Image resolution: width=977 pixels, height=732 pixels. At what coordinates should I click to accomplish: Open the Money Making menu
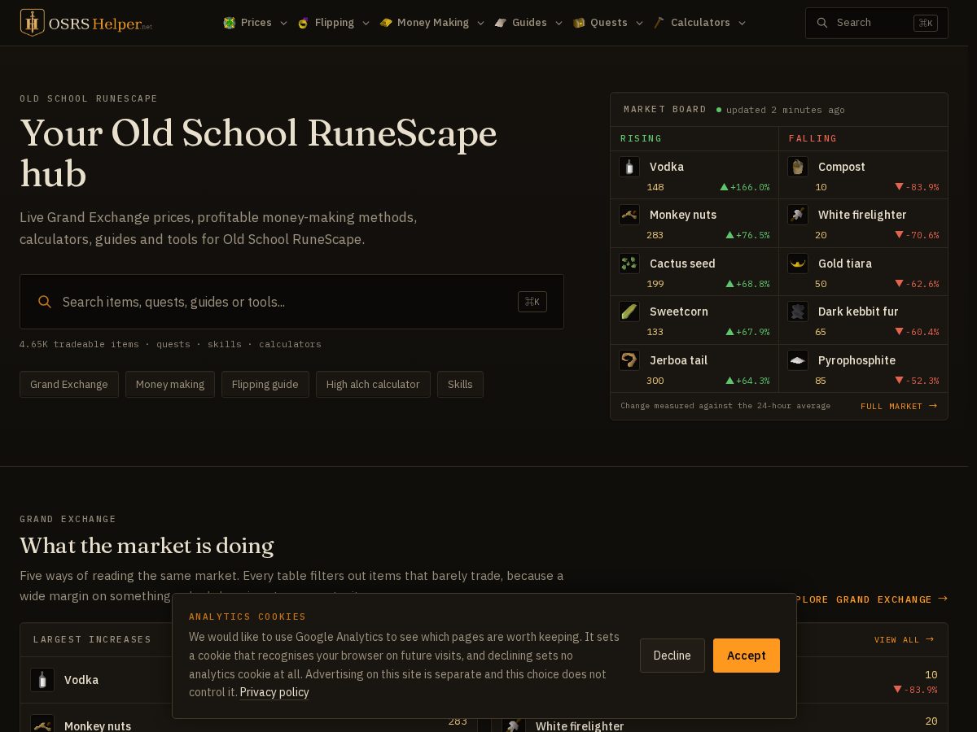click(x=432, y=23)
